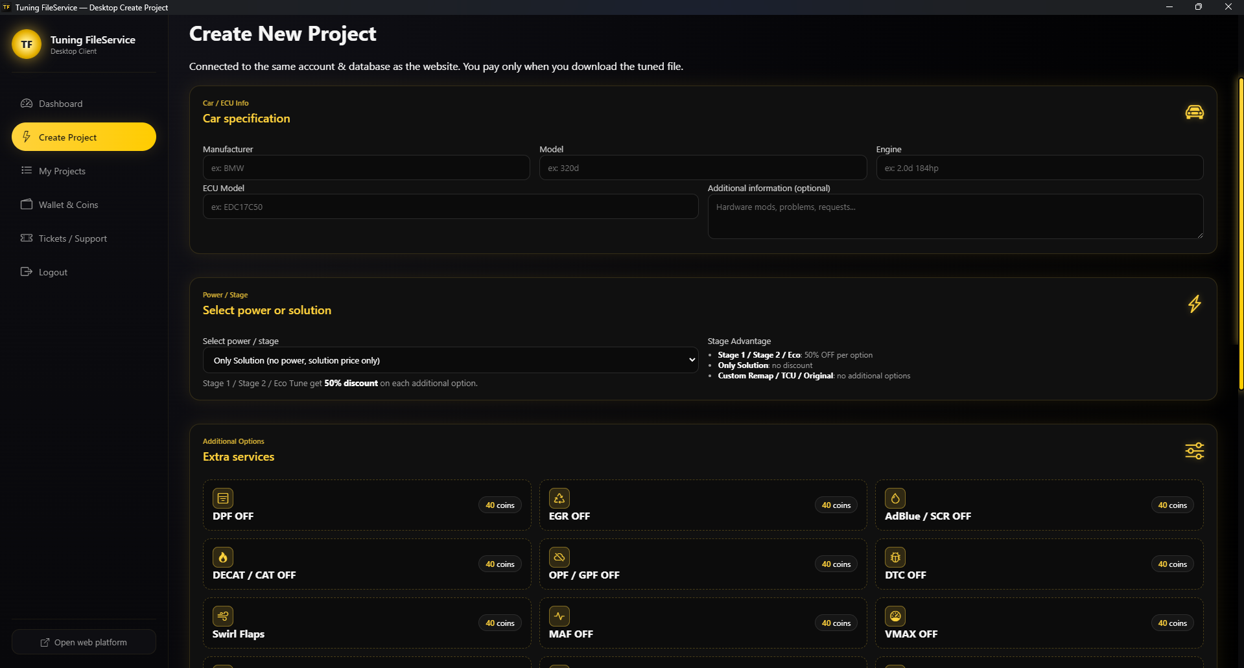Toggle the 40 coins badge on EGR OFF
This screenshot has height=668, width=1244.
(836, 505)
